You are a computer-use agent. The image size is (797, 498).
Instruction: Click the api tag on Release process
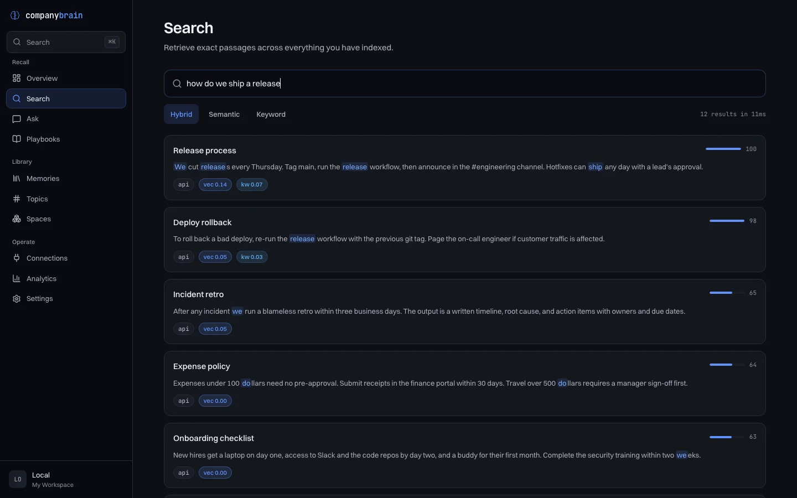click(x=184, y=185)
